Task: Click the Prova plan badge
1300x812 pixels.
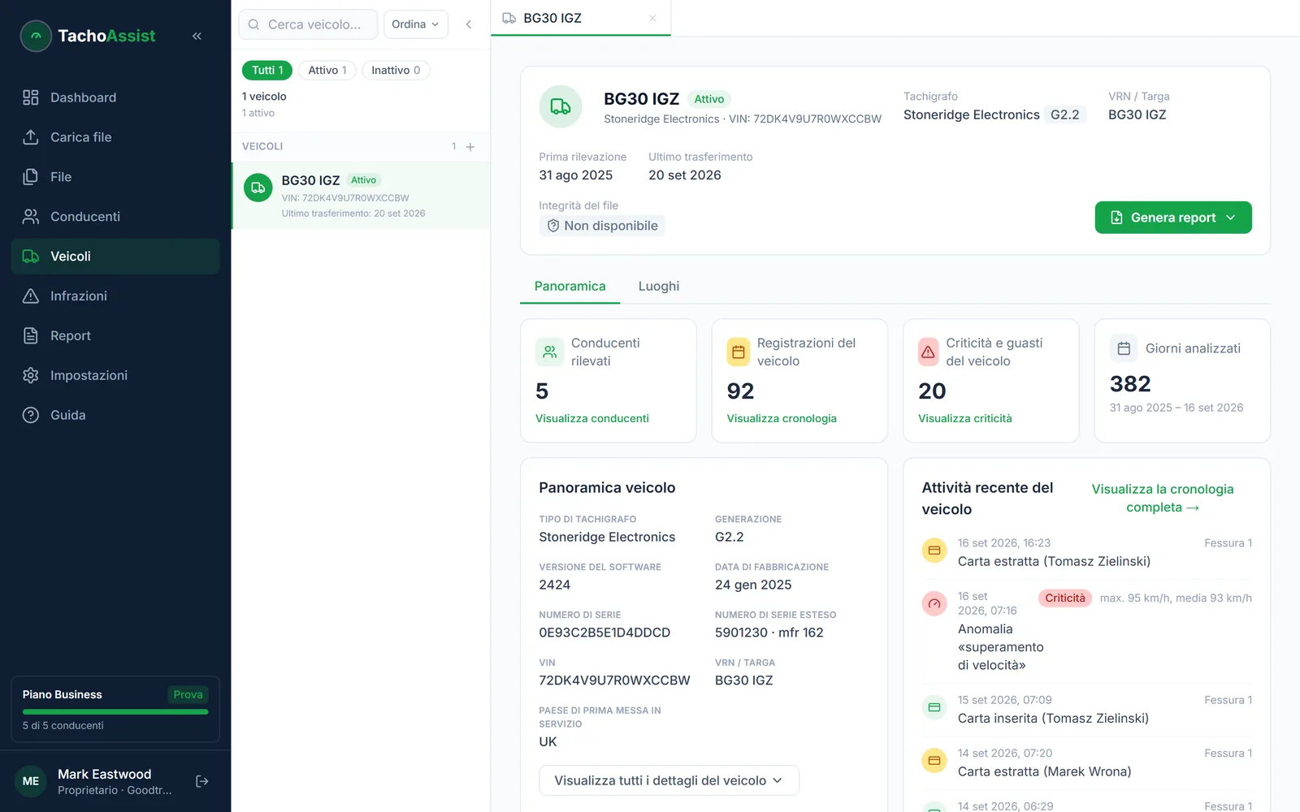Action: pyautogui.click(x=188, y=695)
